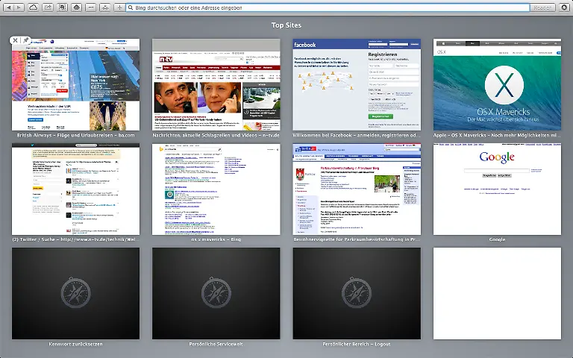
Task: Click the 'British Airways – Flüge und Urlaubsreisen' caption
Action: (x=75, y=135)
